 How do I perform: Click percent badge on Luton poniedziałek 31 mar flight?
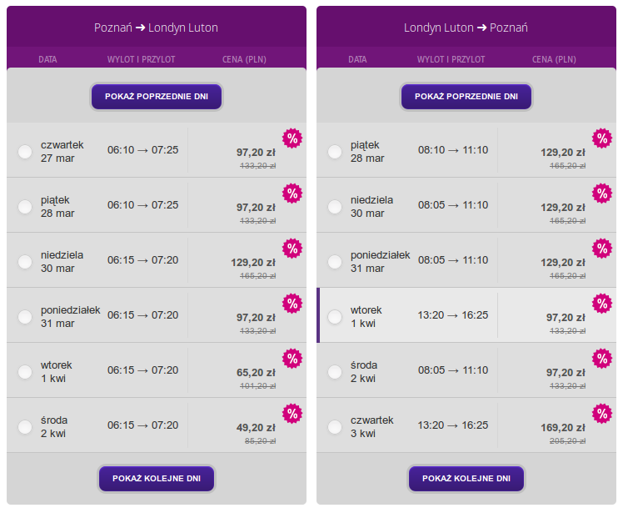point(602,249)
